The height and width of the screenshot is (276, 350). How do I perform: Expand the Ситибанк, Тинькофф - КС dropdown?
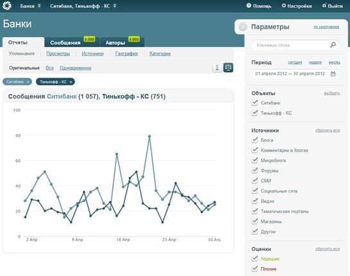(x=83, y=6)
